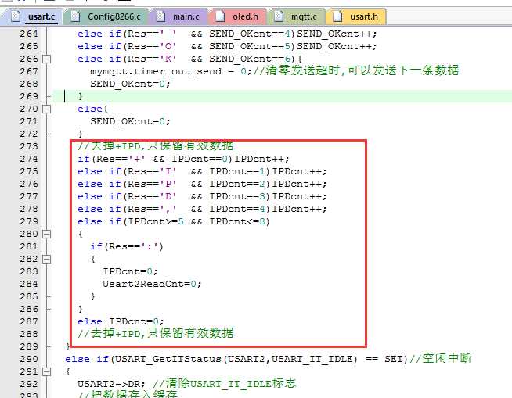Click the file icon on Config8266.c tab
Viewport: 512px width, 398px height.
[x=75, y=16]
